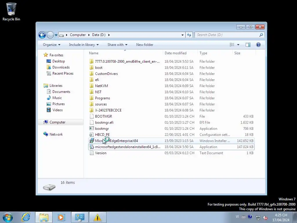This screenshot has width=297, height=223.
Task: Open the Windows Start orb
Action: (8, 217)
